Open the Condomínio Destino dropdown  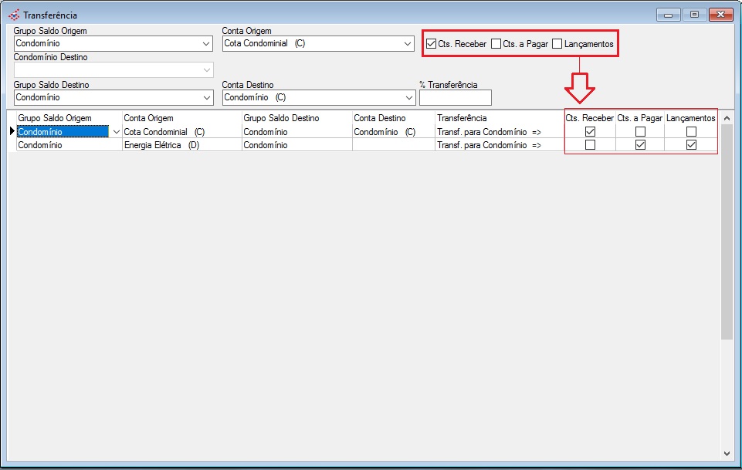pos(206,70)
